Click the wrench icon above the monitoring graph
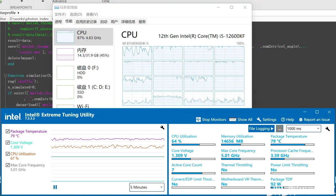Screen dimensions: 336x196 (x=162, y=128)
